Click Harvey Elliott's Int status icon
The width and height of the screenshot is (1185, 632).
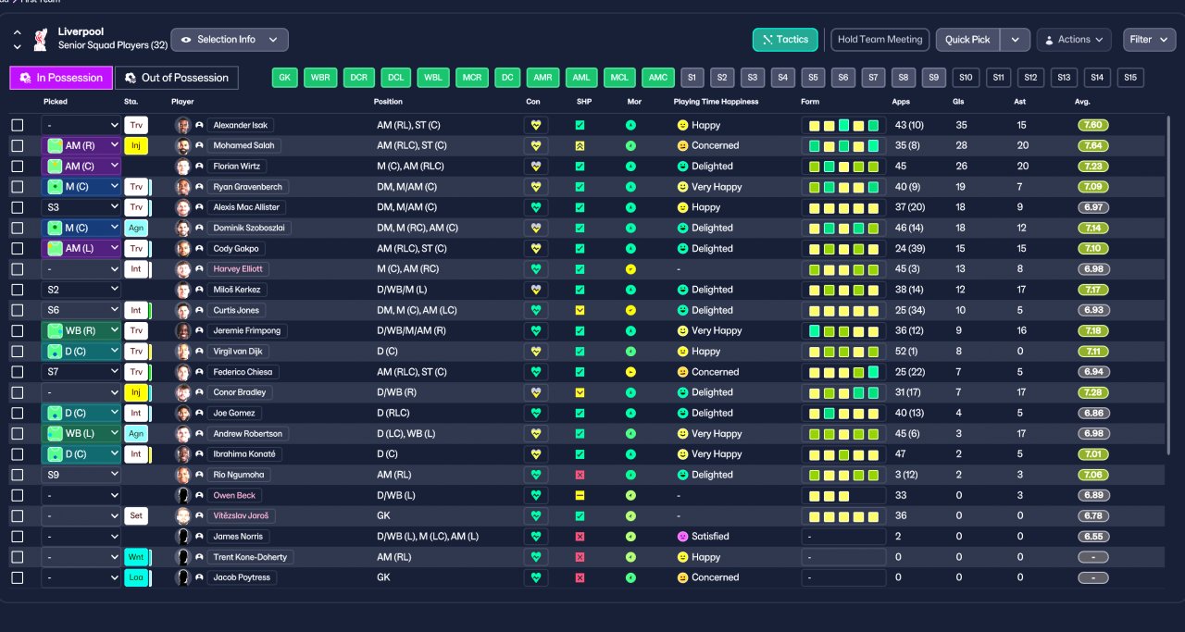[x=136, y=269]
